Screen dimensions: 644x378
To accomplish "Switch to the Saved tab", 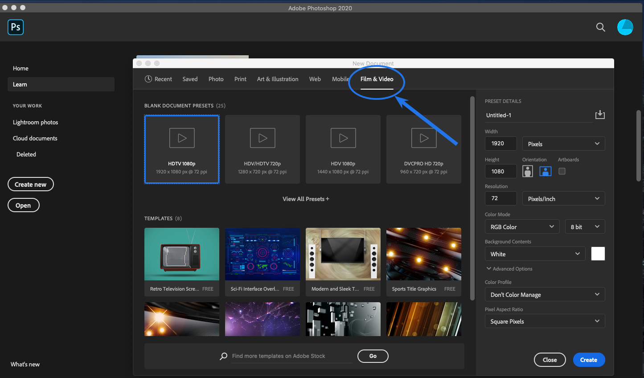I will coord(190,79).
